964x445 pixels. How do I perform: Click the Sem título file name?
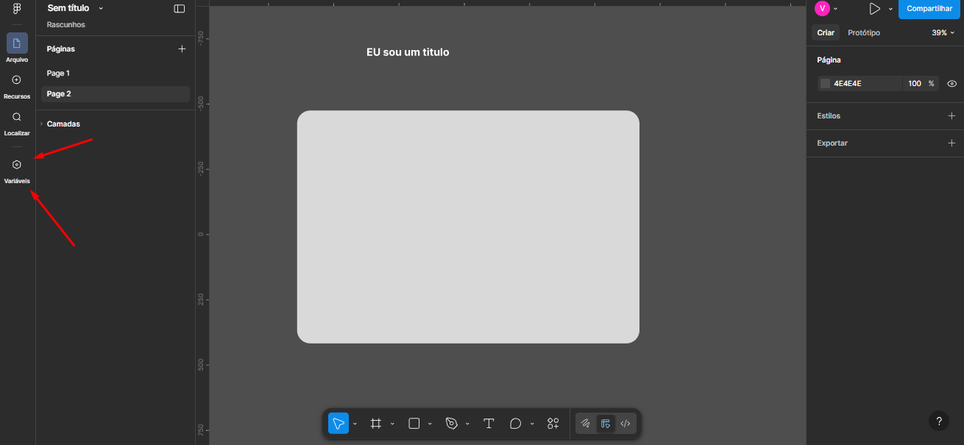[x=68, y=8]
